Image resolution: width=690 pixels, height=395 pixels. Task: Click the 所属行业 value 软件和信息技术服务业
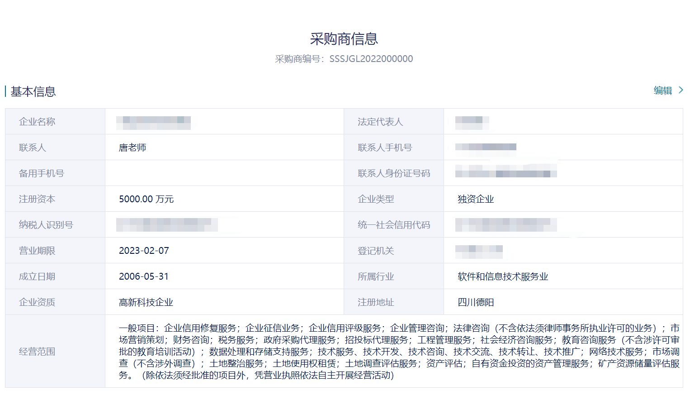(x=503, y=276)
